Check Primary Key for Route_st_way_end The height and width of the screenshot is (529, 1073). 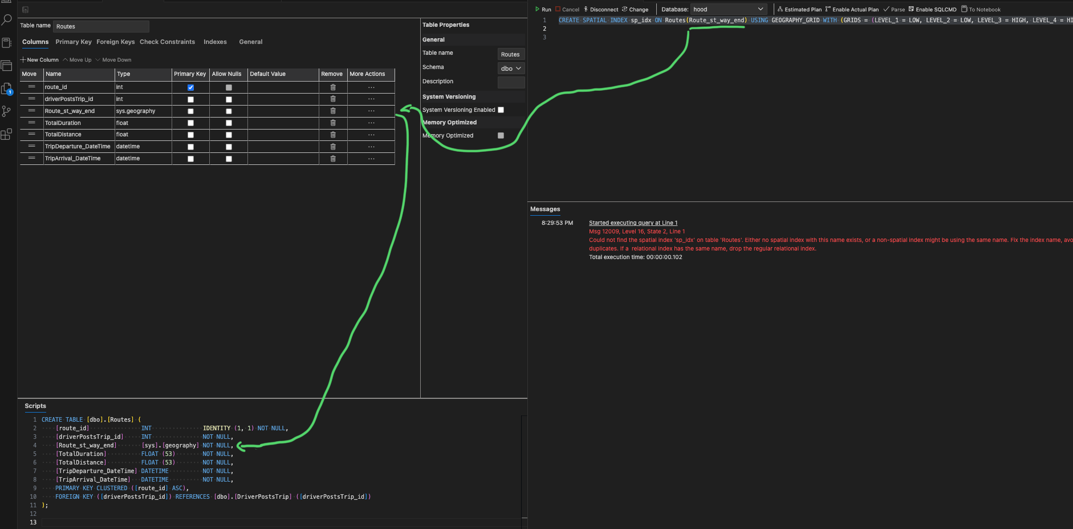(x=190, y=111)
